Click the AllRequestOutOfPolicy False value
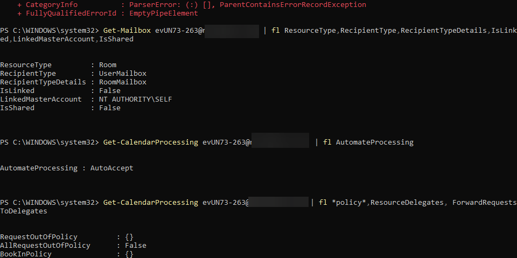The width and height of the screenshot is (517, 258). [x=136, y=246]
